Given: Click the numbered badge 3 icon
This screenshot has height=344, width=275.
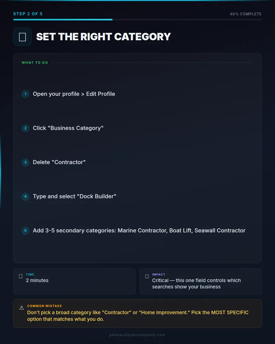Looking at the screenshot, I should coord(25,162).
